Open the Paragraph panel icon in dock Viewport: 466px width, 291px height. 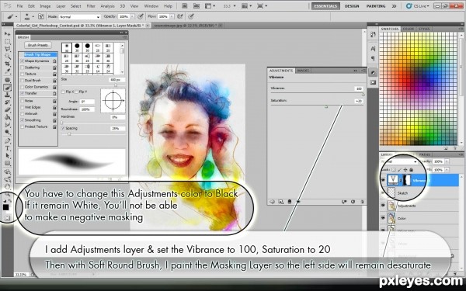[x=373, y=58]
